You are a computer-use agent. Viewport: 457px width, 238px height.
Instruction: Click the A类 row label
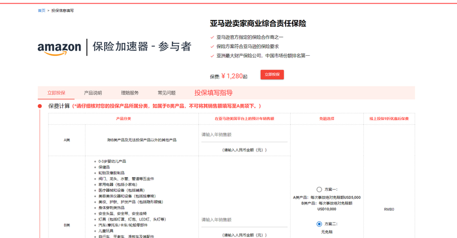coord(67,140)
